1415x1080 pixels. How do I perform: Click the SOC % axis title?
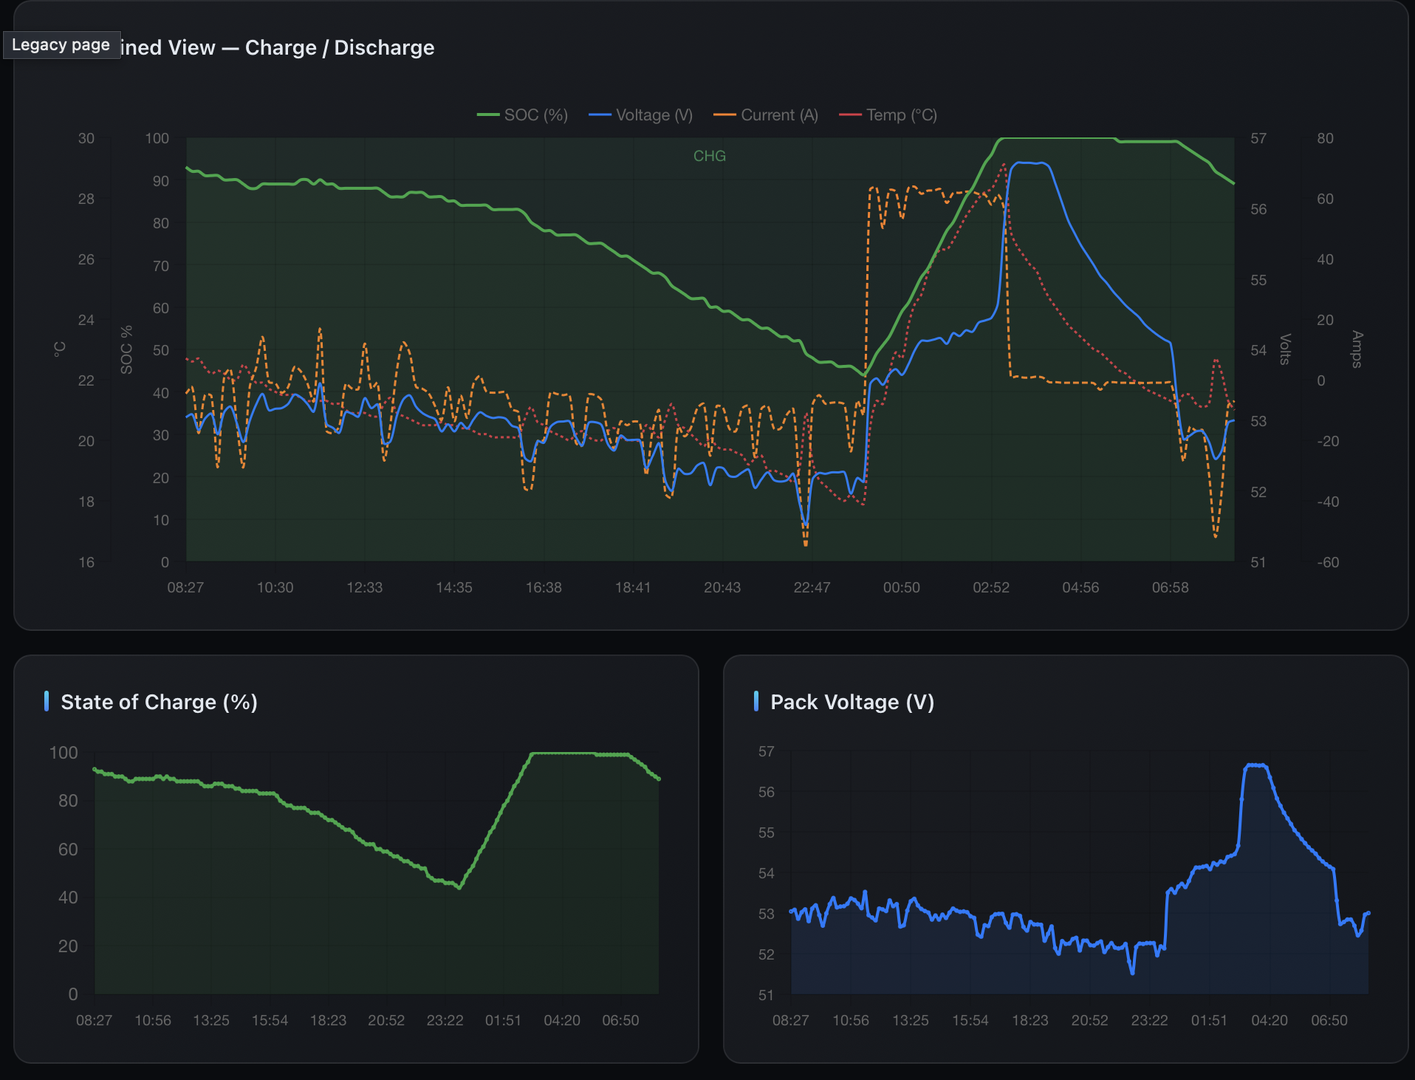click(x=127, y=349)
